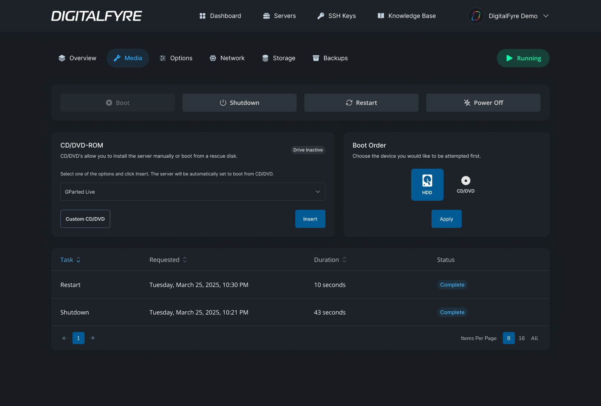Go to the next page arrow

[x=92, y=338]
